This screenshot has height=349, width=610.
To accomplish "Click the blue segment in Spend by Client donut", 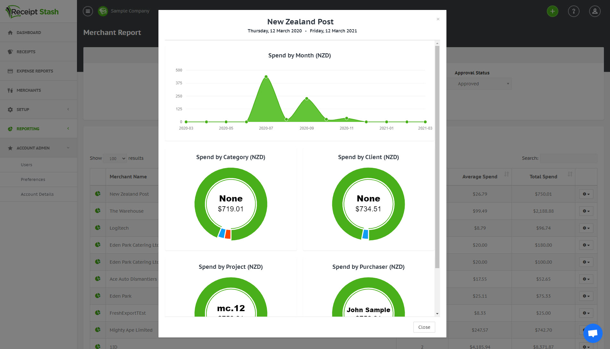I will 365,234.
